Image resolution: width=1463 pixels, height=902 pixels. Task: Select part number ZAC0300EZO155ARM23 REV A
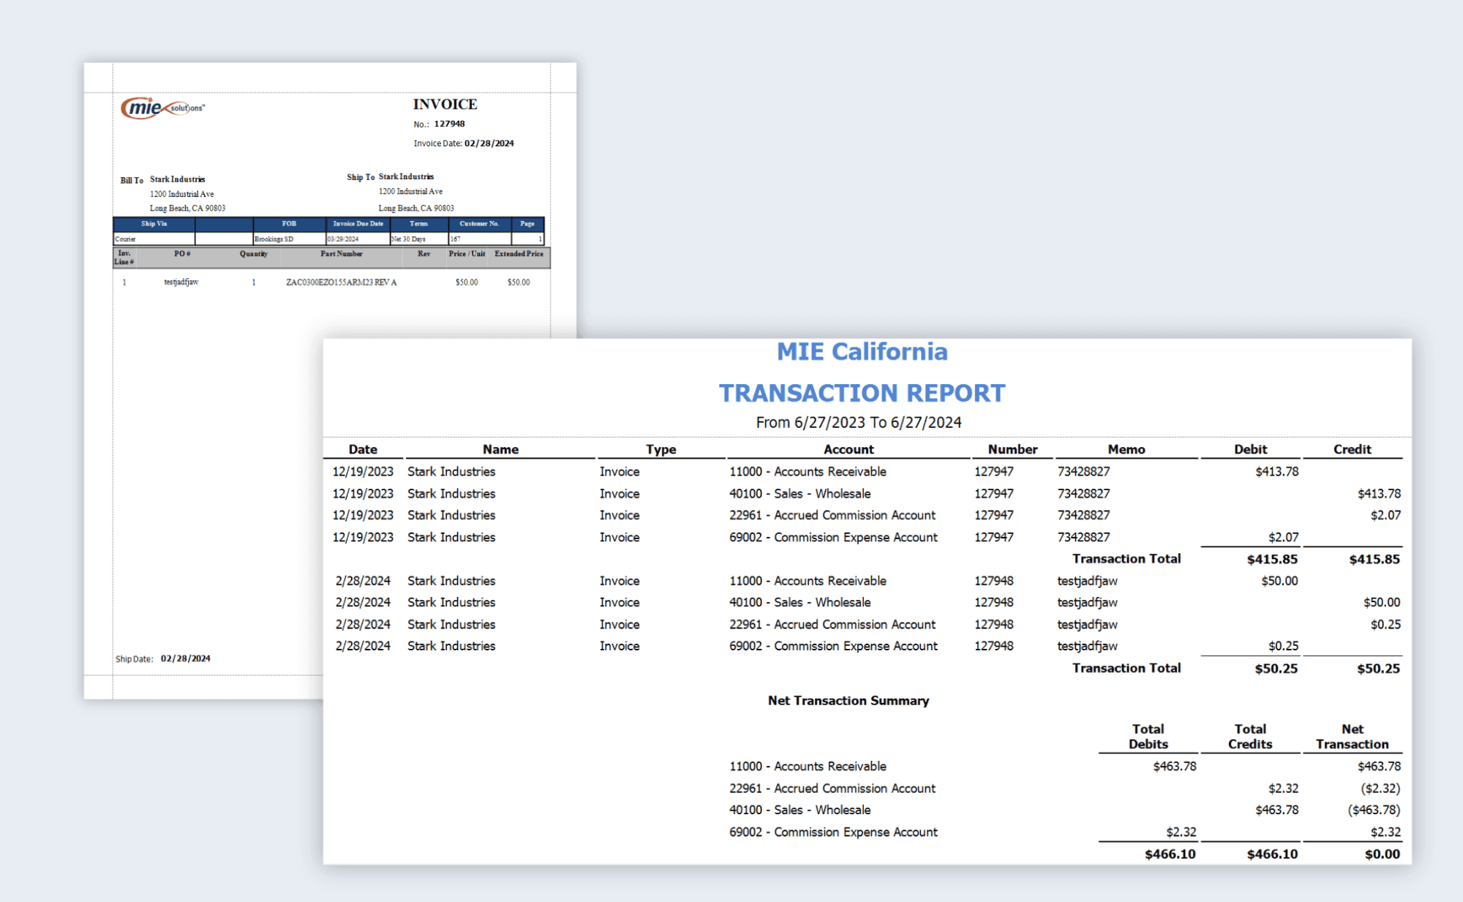[341, 282]
